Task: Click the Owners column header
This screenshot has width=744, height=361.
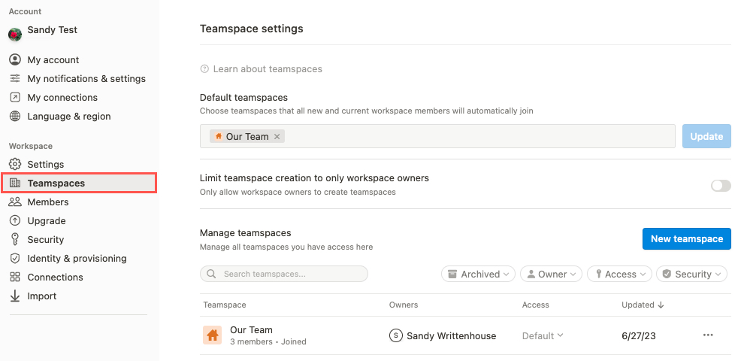Action: (x=404, y=305)
